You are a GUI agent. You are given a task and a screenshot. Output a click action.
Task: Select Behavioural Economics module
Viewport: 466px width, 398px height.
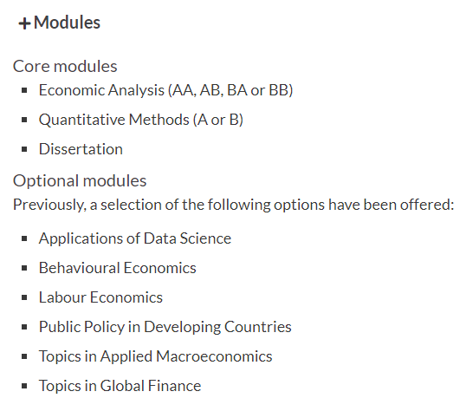[118, 268]
